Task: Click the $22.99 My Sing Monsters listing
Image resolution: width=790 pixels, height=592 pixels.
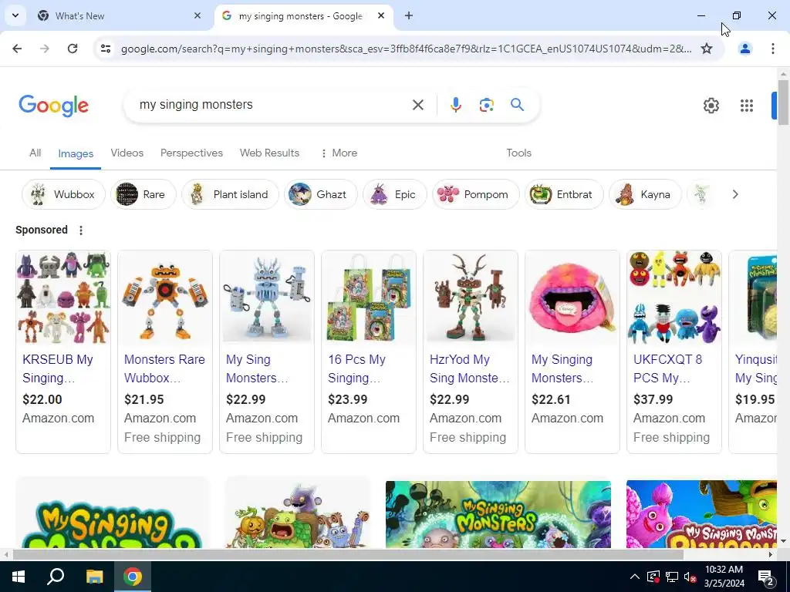Action: click(x=266, y=351)
